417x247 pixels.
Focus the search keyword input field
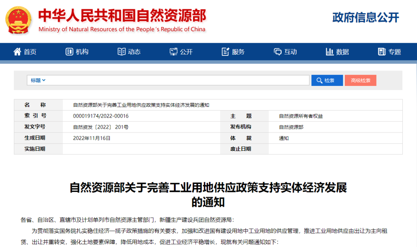(178, 80)
